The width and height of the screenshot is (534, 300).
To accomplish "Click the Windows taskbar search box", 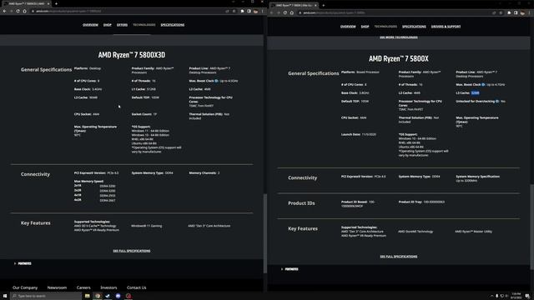I will pos(46,296).
